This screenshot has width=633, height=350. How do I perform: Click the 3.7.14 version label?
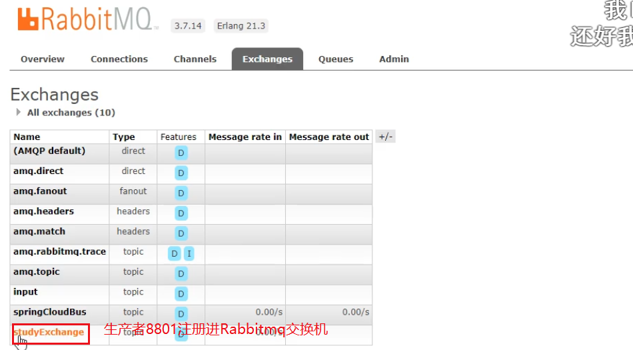[188, 26]
